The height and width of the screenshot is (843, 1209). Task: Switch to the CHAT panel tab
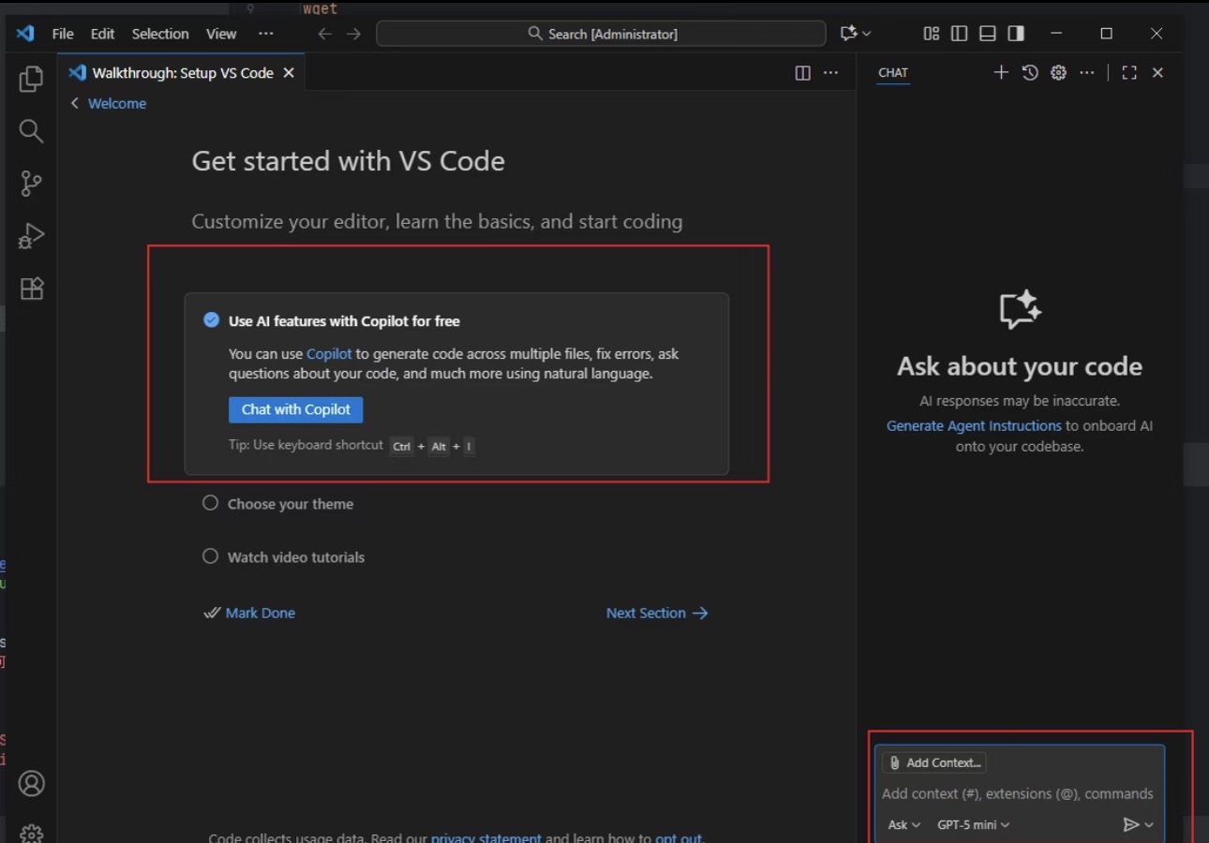pyautogui.click(x=893, y=72)
